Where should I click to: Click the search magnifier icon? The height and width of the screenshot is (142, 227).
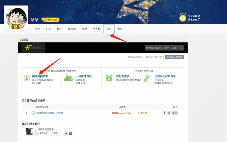181,48
